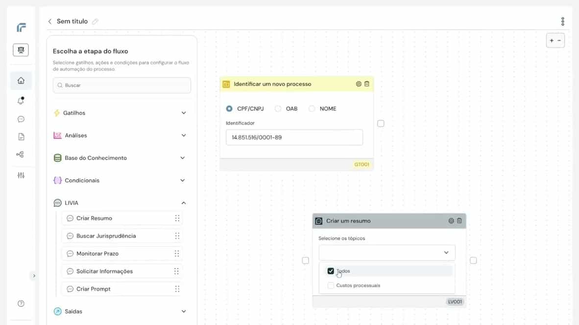
Task: Open the legal scales icon in the sidebar
Action: click(21, 50)
